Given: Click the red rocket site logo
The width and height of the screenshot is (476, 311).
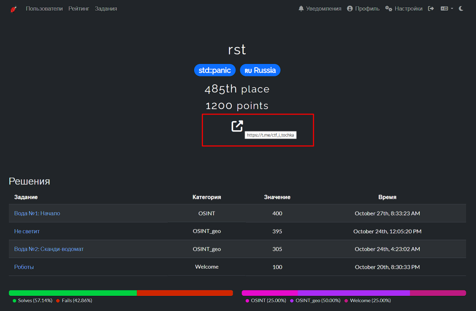Looking at the screenshot, I should [x=13, y=9].
